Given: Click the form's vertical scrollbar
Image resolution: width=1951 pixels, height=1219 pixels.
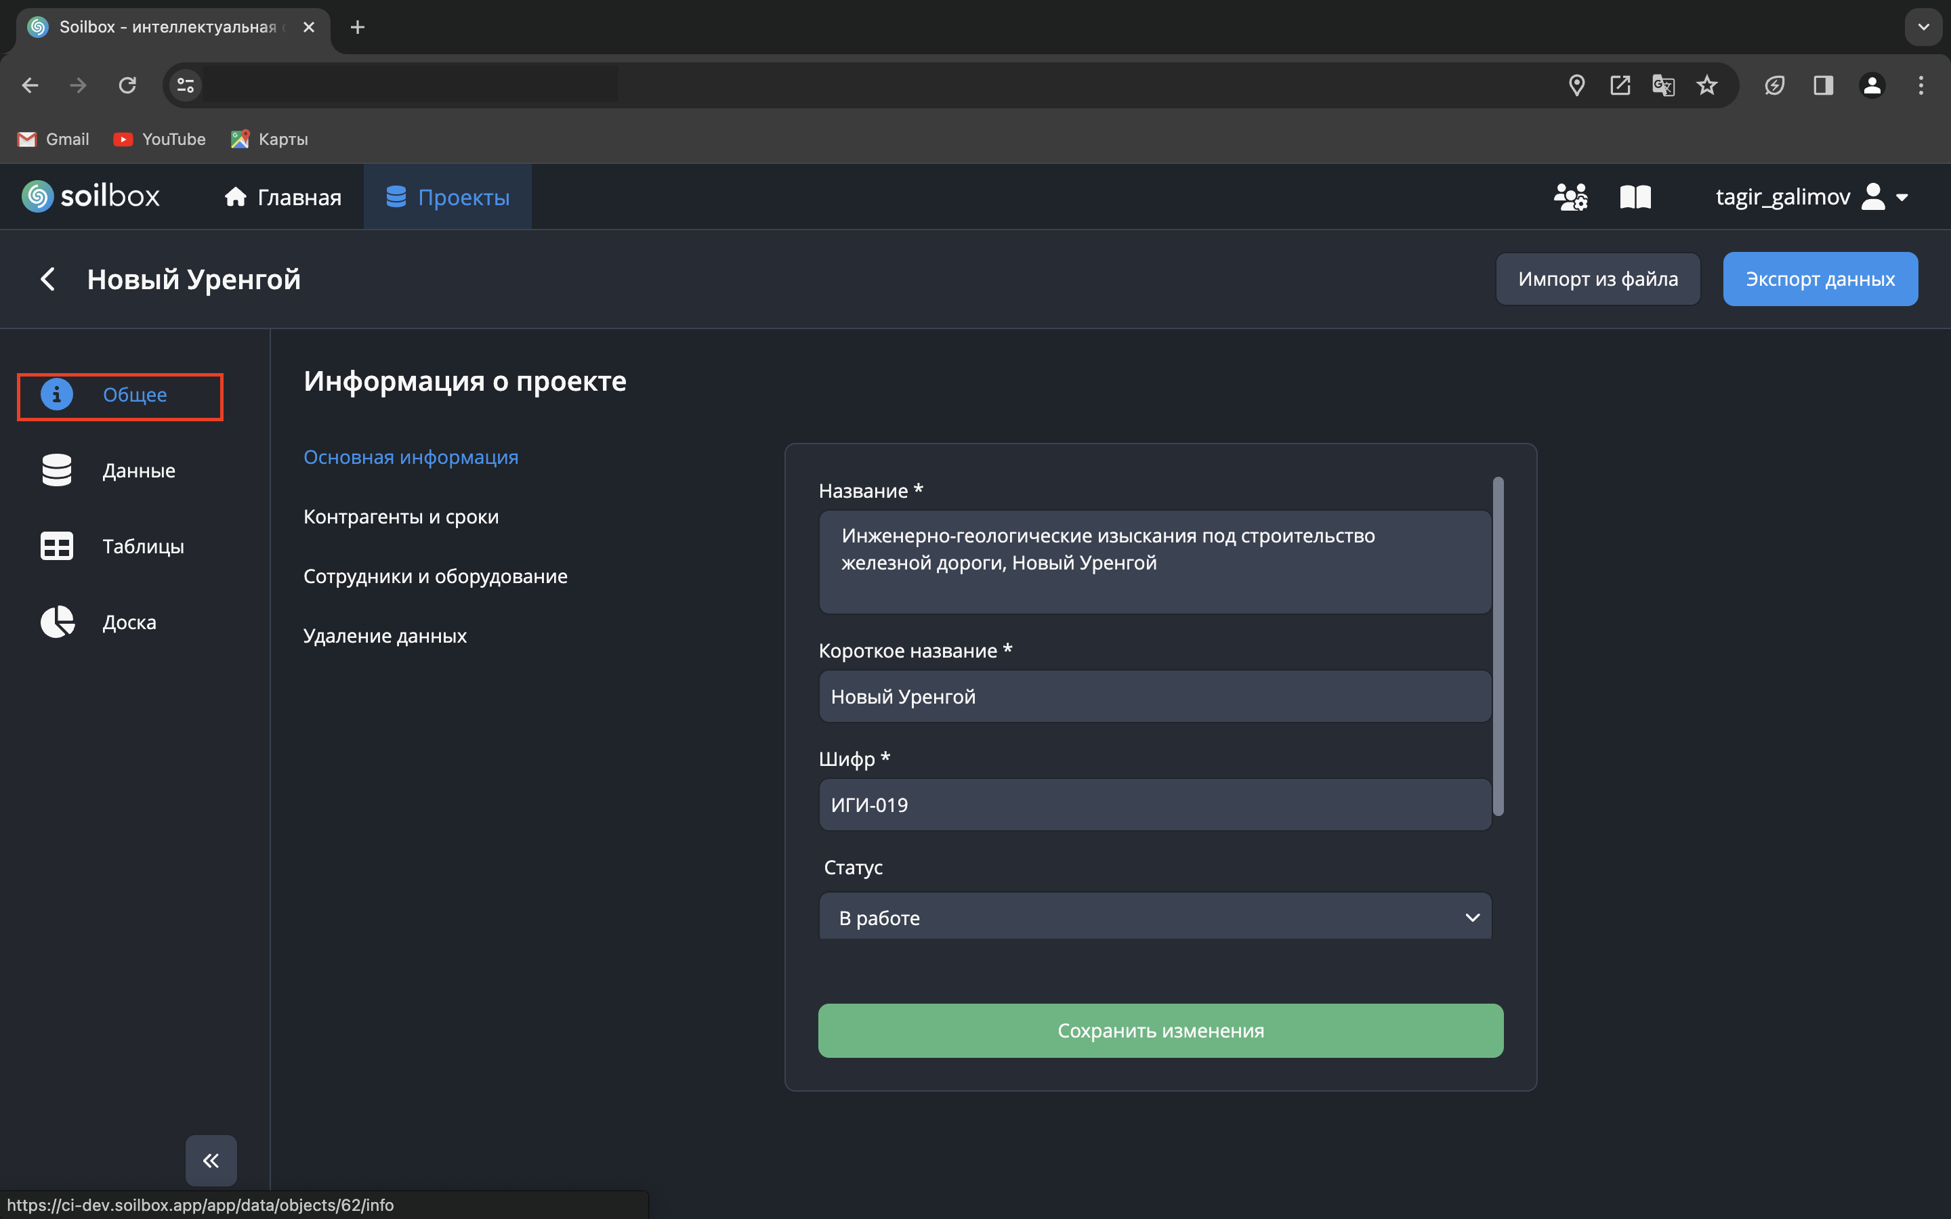Looking at the screenshot, I should pyautogui.click(x=1498, y=645).
